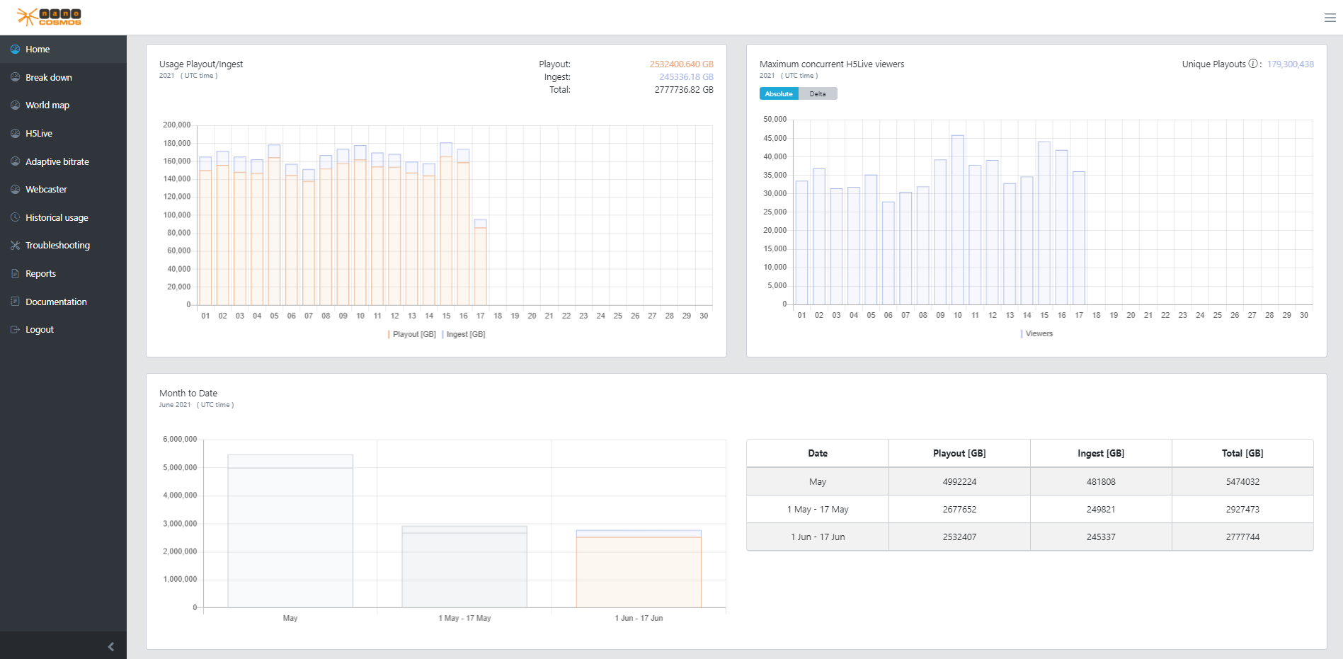Image resolution: width=1343 pixels, height=659 pixels.
Task: Click the Maximum concurrent H5Live viewers title
Action: click(x=832, y=64)
